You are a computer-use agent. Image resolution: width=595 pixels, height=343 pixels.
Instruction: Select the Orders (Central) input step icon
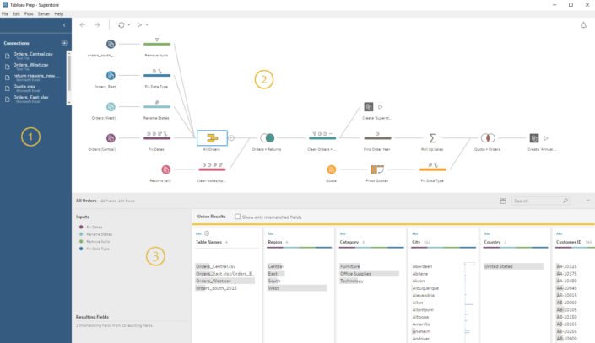coord(111,138)
